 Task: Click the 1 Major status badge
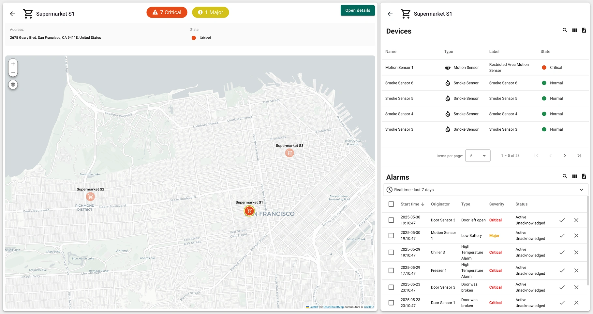point(210,12)
